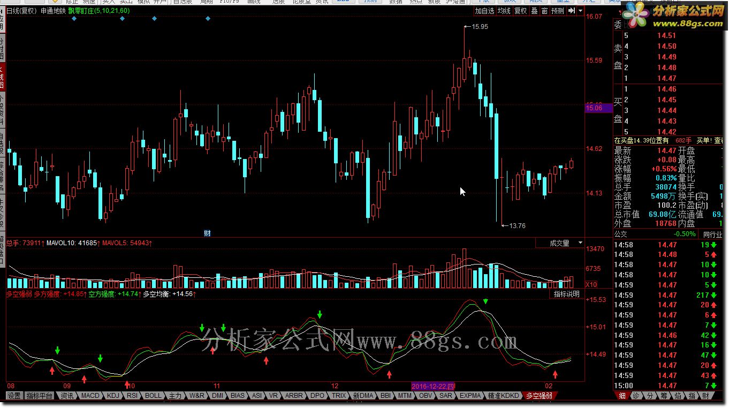Switch to the 资讯 tab
The height and width of the screenshot is (408, 729).
[67, 396]
